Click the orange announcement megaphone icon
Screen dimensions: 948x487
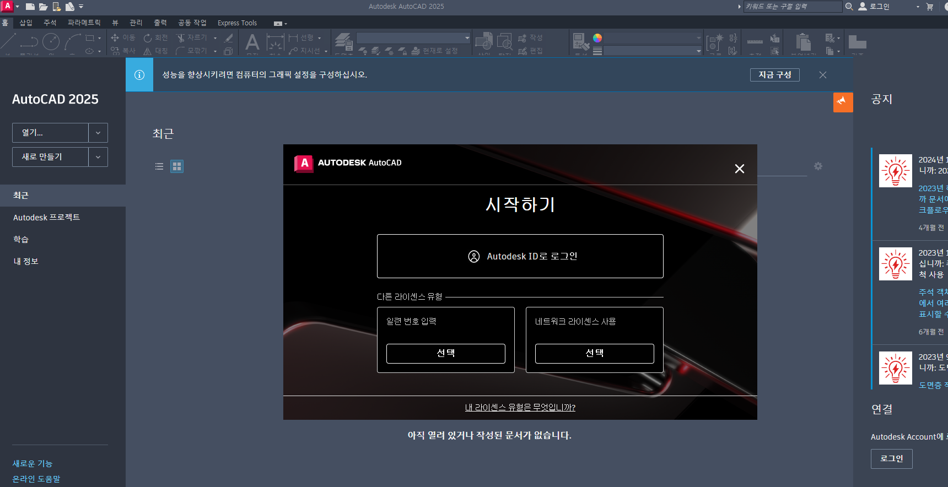(843, 102)
